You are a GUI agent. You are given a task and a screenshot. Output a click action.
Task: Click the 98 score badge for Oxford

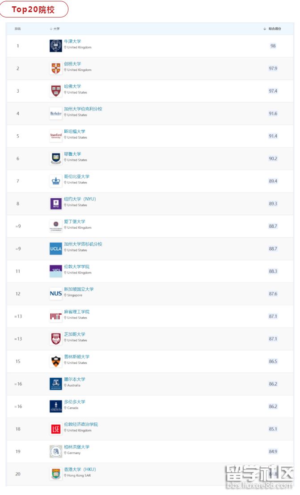tap(273, 46)
